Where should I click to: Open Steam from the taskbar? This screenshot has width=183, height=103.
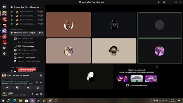pyautogui.click(x=38, y=100)
